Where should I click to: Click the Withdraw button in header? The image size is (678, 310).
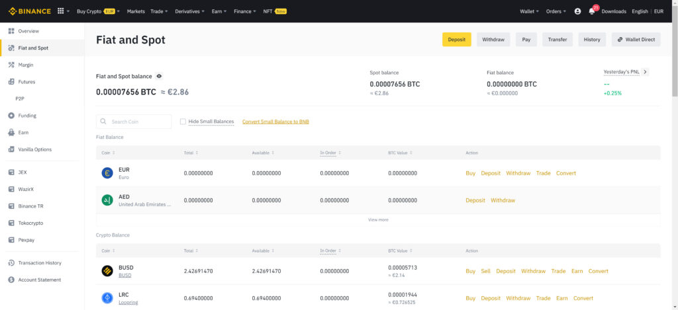pos(493,39)
